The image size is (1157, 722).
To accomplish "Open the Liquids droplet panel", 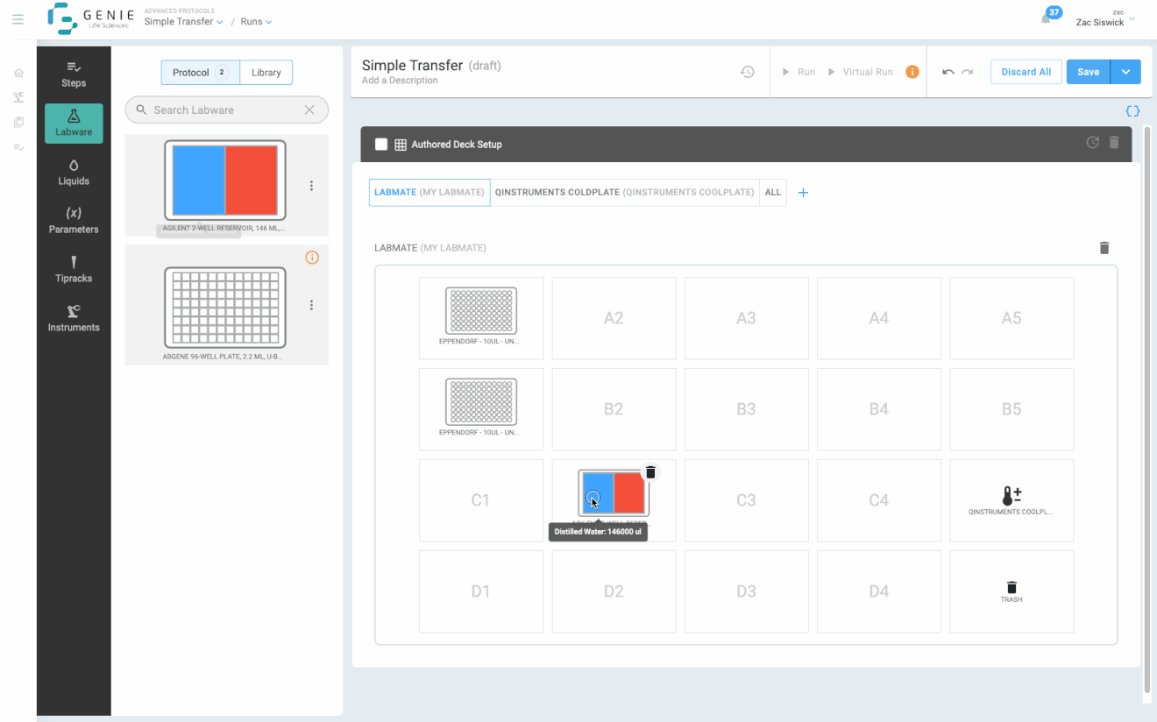I will coord(74,172).
